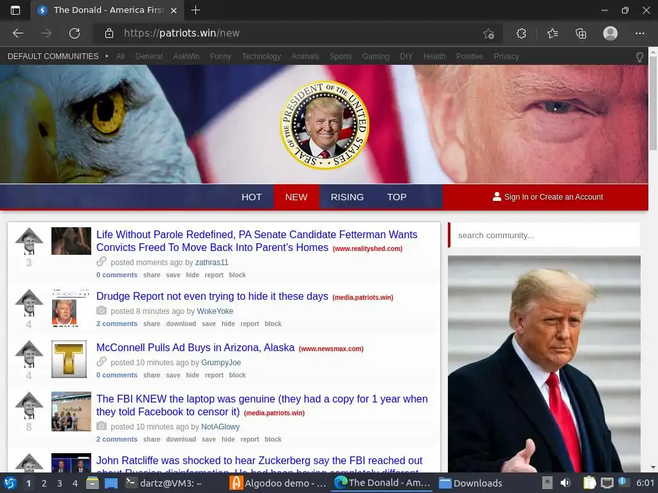Select the General community
This screenshot has width=658, height=493.
click(x=148, y=56)
